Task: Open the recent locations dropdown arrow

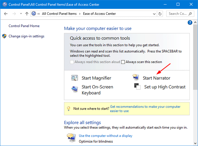Action: (x=21, y=14)
